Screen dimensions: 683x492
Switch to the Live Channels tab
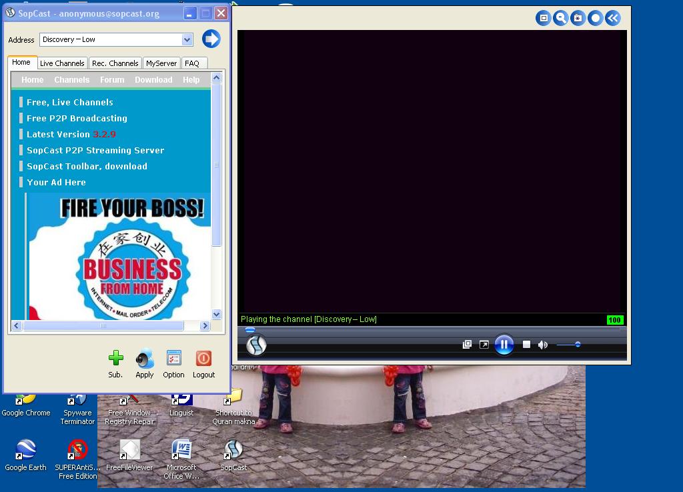(x=62, y=63)
